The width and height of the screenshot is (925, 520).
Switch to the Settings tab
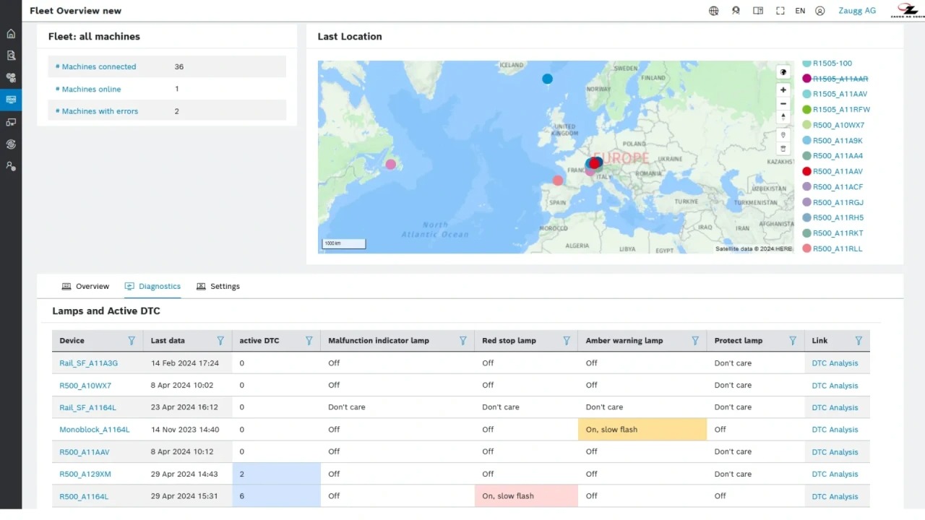coord(218,287)
